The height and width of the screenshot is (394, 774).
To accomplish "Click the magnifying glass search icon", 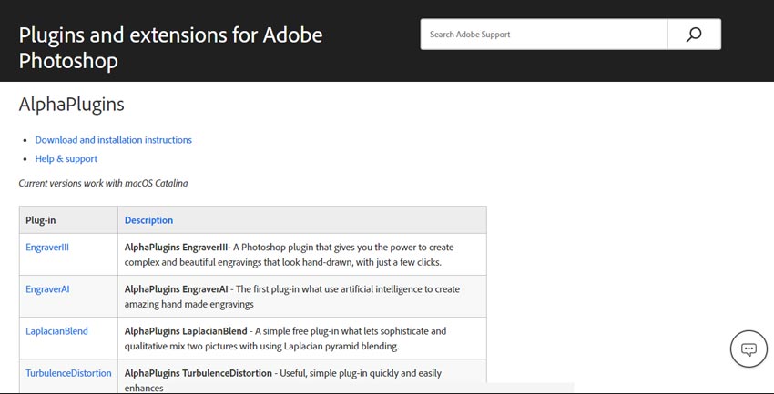I will point(694,35).
